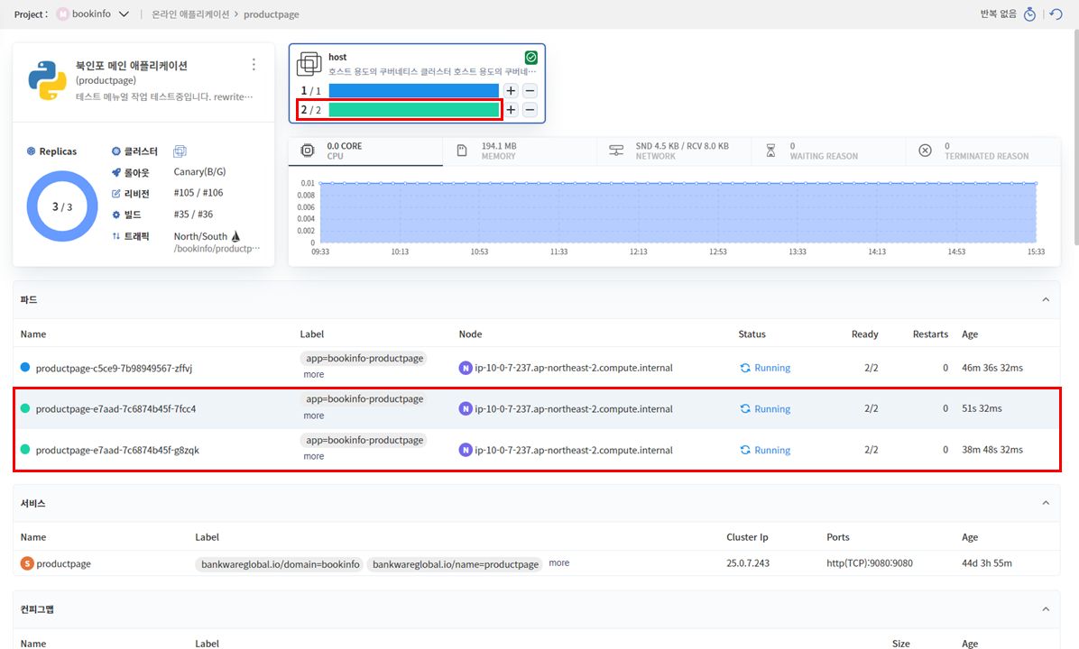Select the MEMORY metric tab

[520, 151]
